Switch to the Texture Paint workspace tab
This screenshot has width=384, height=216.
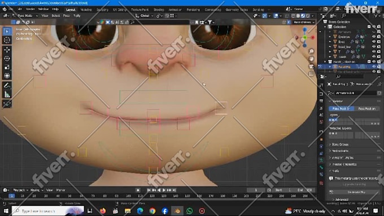[139, 10]
